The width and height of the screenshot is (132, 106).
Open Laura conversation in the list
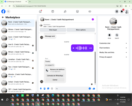(x=17, y=38)
